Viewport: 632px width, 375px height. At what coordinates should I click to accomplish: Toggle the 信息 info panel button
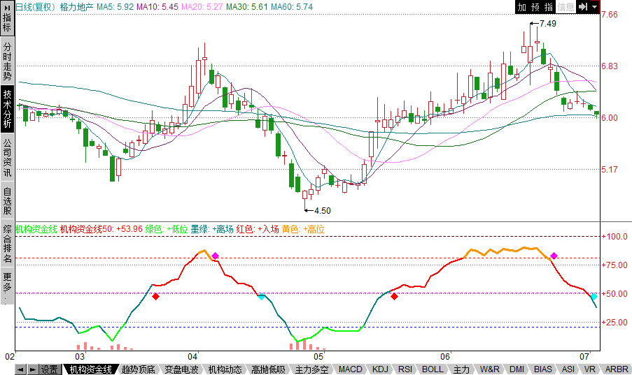click(x=566, y=7)
